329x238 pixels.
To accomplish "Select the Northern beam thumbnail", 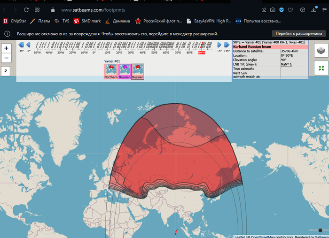I will pyautogui.click(x=111, y=72).
